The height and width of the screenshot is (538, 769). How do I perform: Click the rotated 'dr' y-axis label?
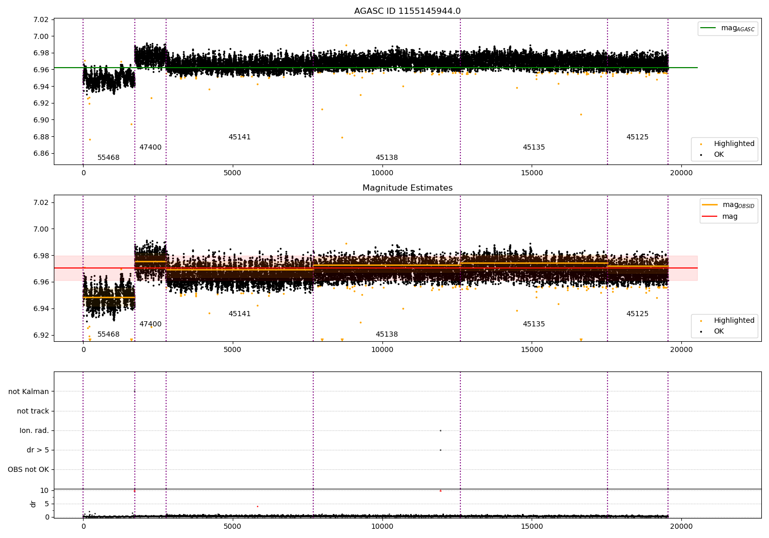(33, 504)
